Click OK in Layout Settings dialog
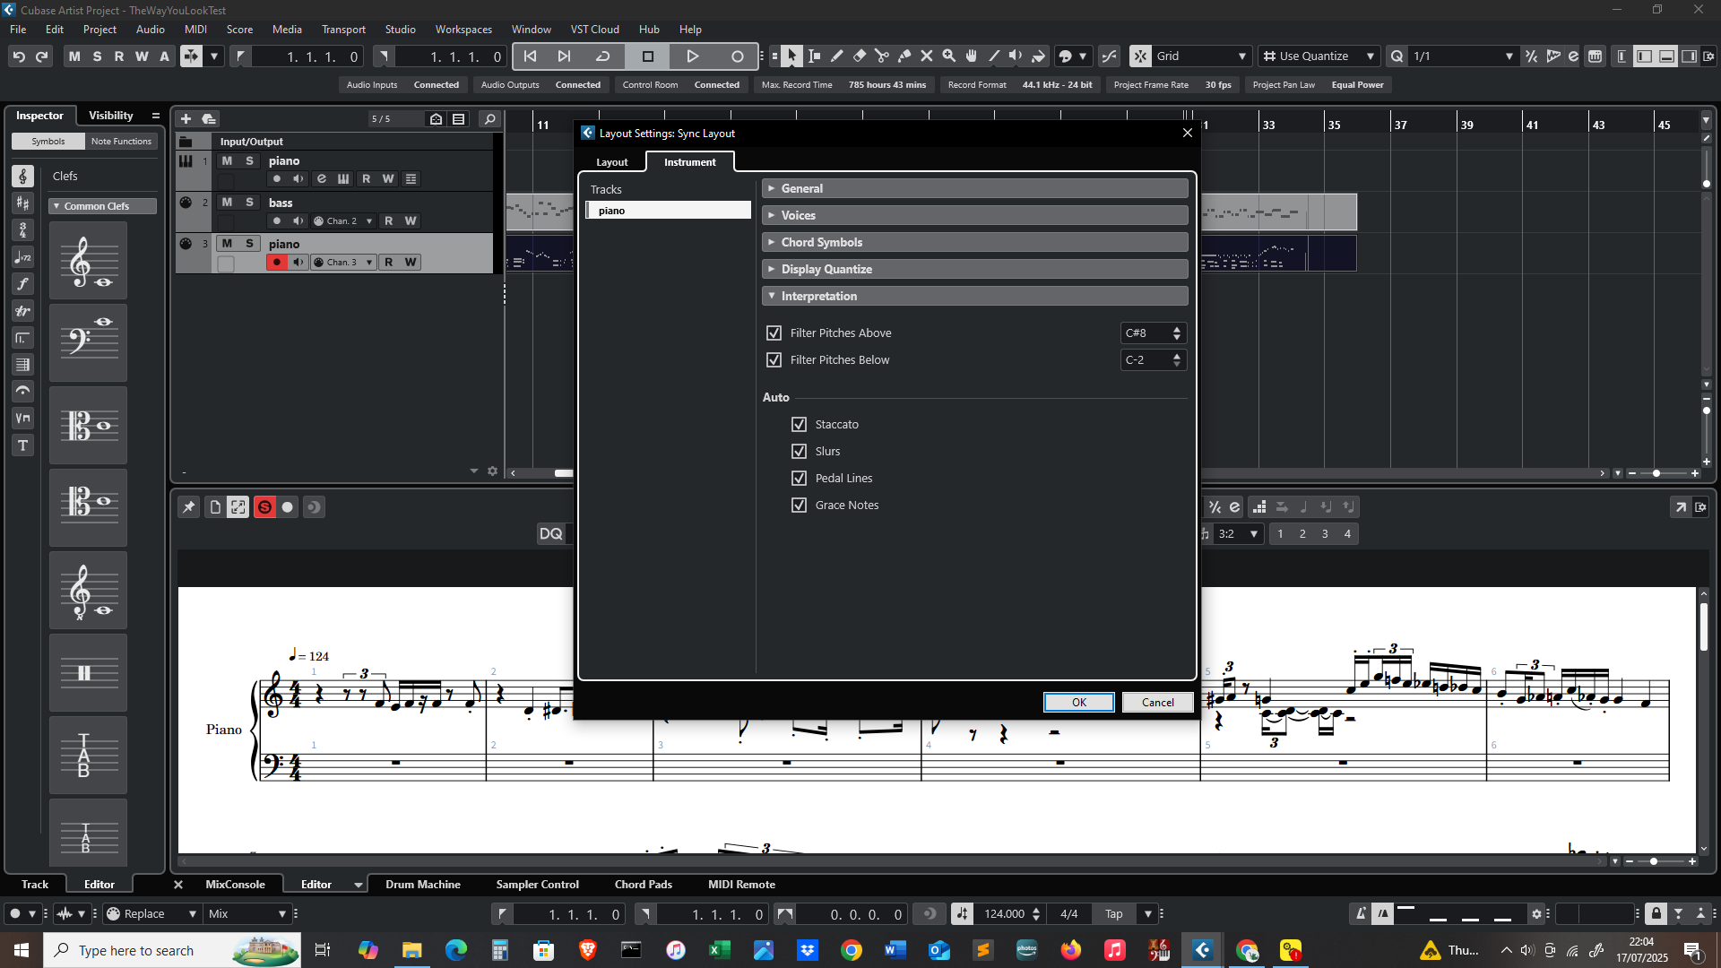 1078,702
